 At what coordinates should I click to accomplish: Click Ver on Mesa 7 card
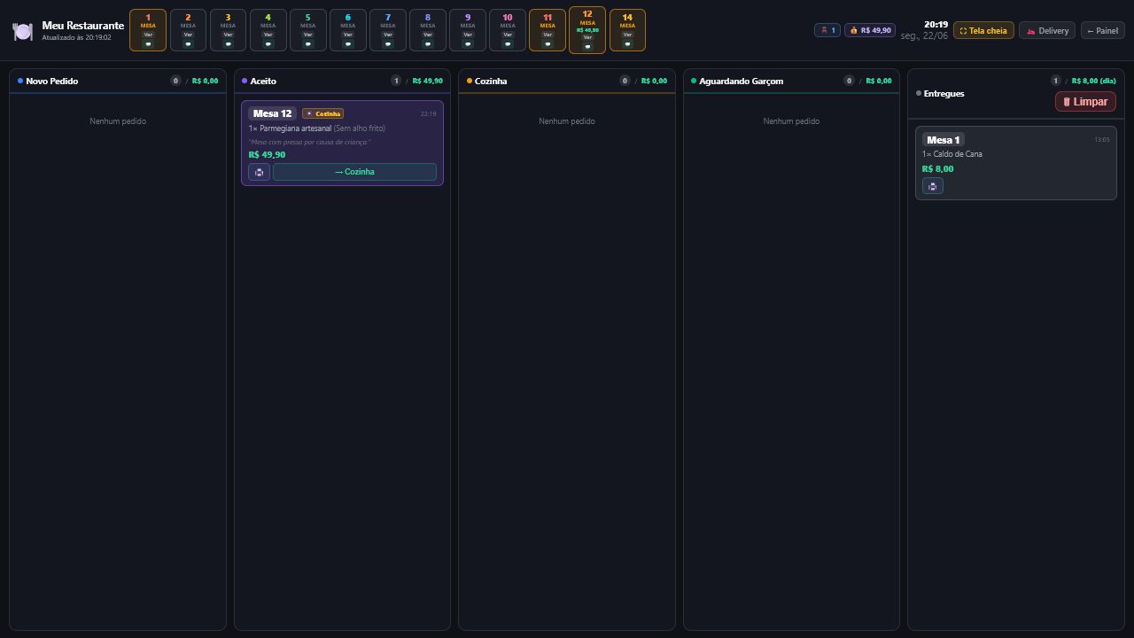point(387,35)
